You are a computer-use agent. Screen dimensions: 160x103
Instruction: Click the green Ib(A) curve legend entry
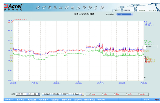click(149, 42)
